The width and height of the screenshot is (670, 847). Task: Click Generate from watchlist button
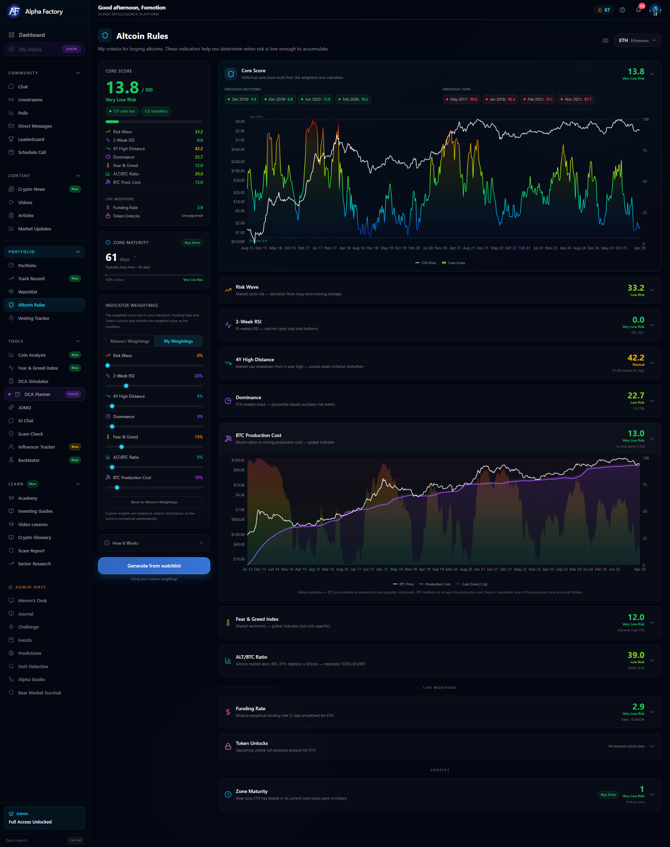(x=154, y=565)
